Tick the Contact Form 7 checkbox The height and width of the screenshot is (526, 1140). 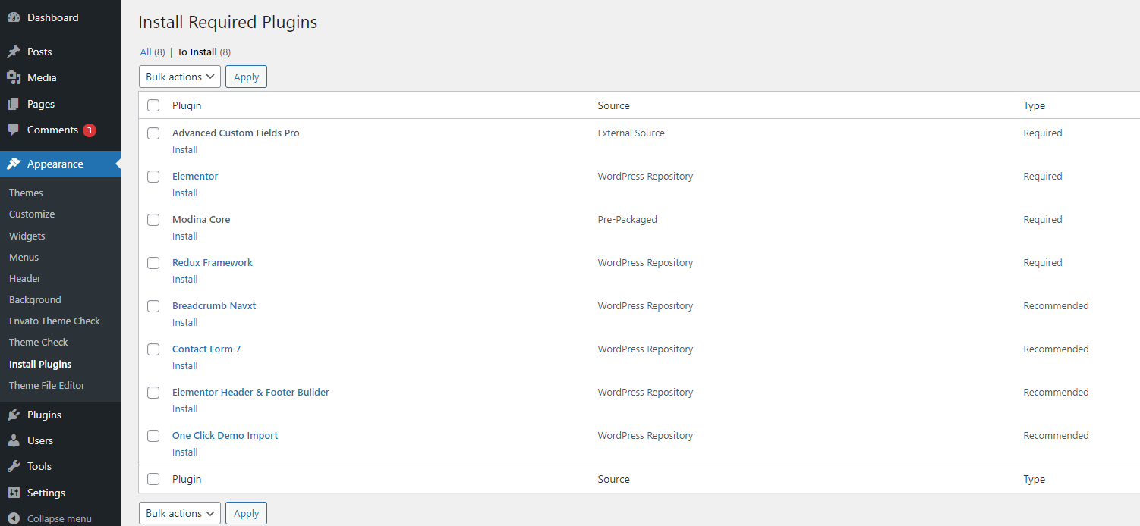(153, 349)
